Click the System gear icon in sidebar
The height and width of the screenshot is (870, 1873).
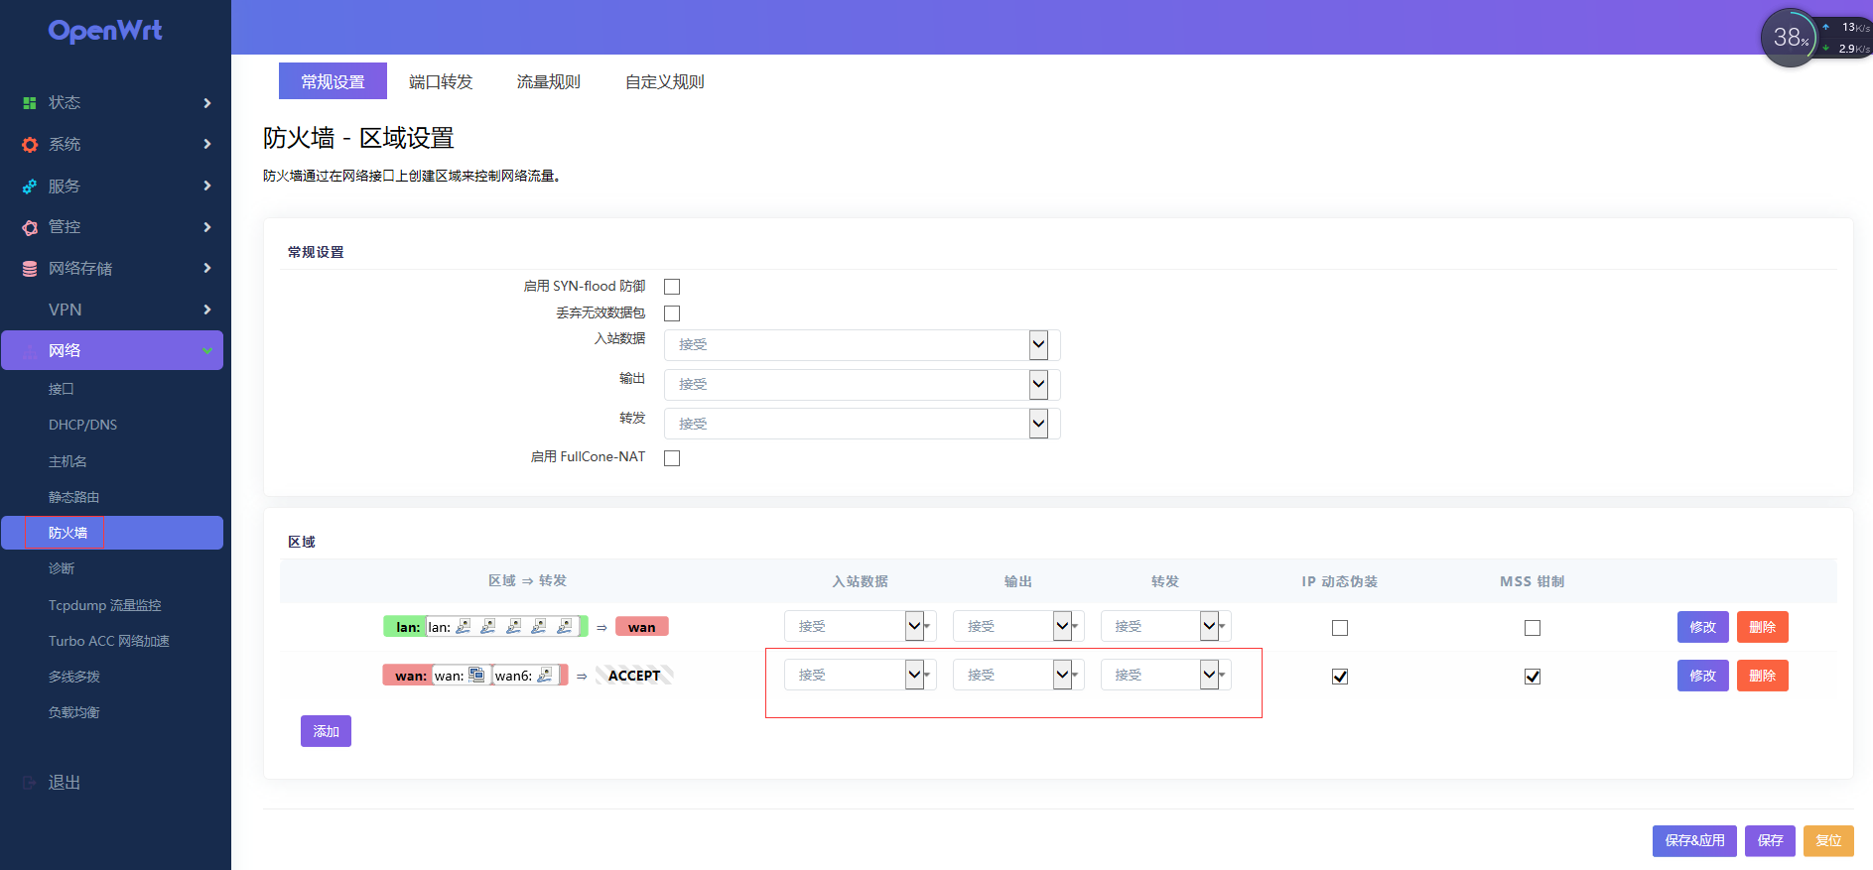click(30, 145)
